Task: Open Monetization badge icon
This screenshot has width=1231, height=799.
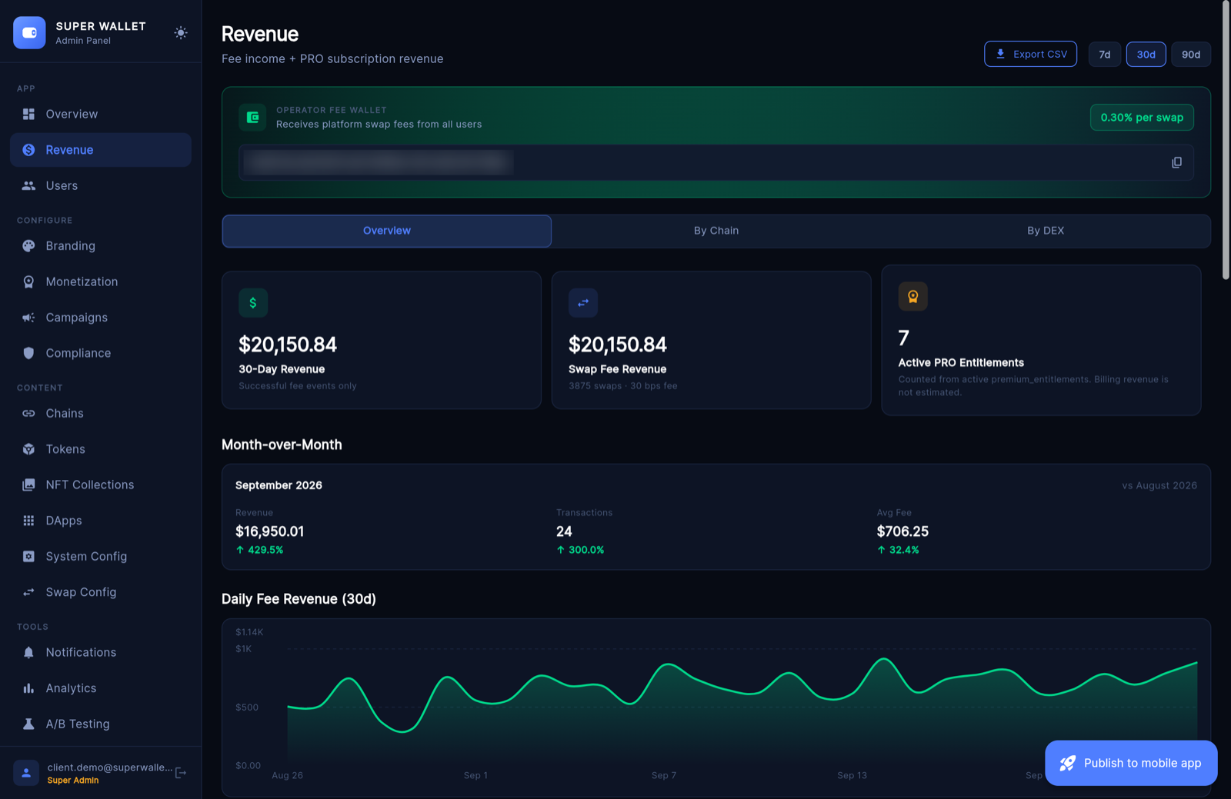Action: click(28, 281)
